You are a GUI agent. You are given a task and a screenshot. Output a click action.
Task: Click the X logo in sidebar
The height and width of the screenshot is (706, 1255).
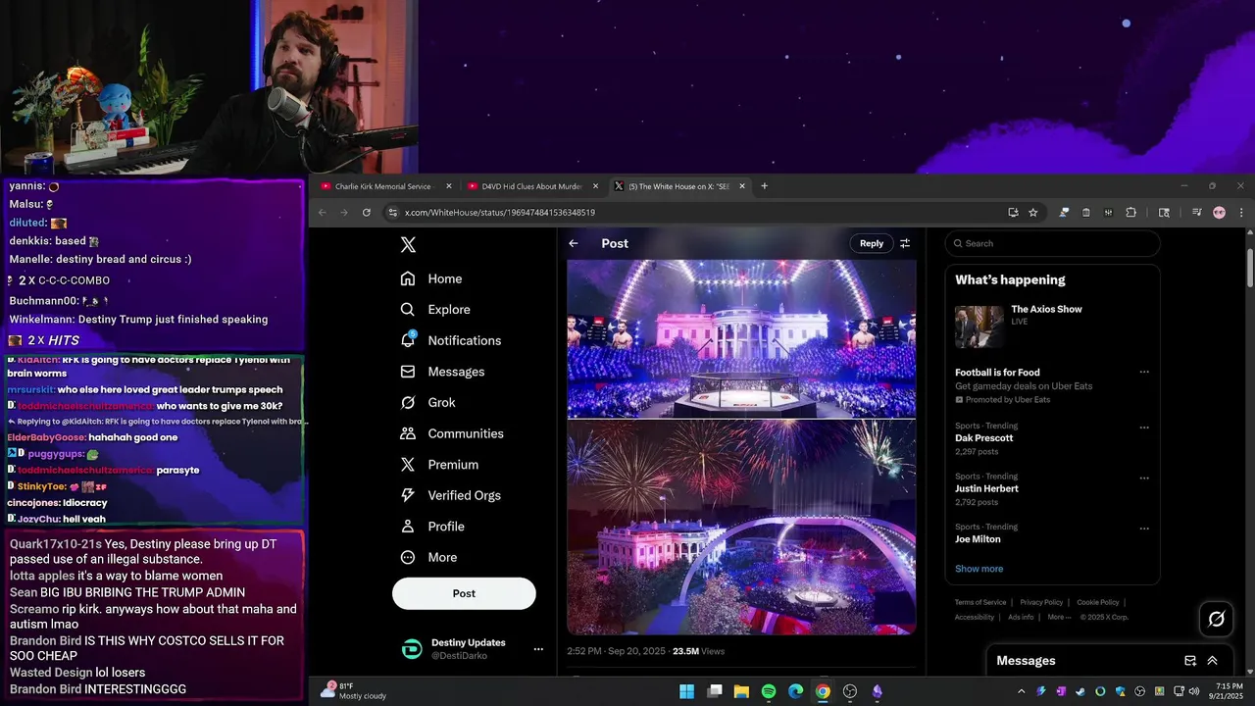[408, 245]
